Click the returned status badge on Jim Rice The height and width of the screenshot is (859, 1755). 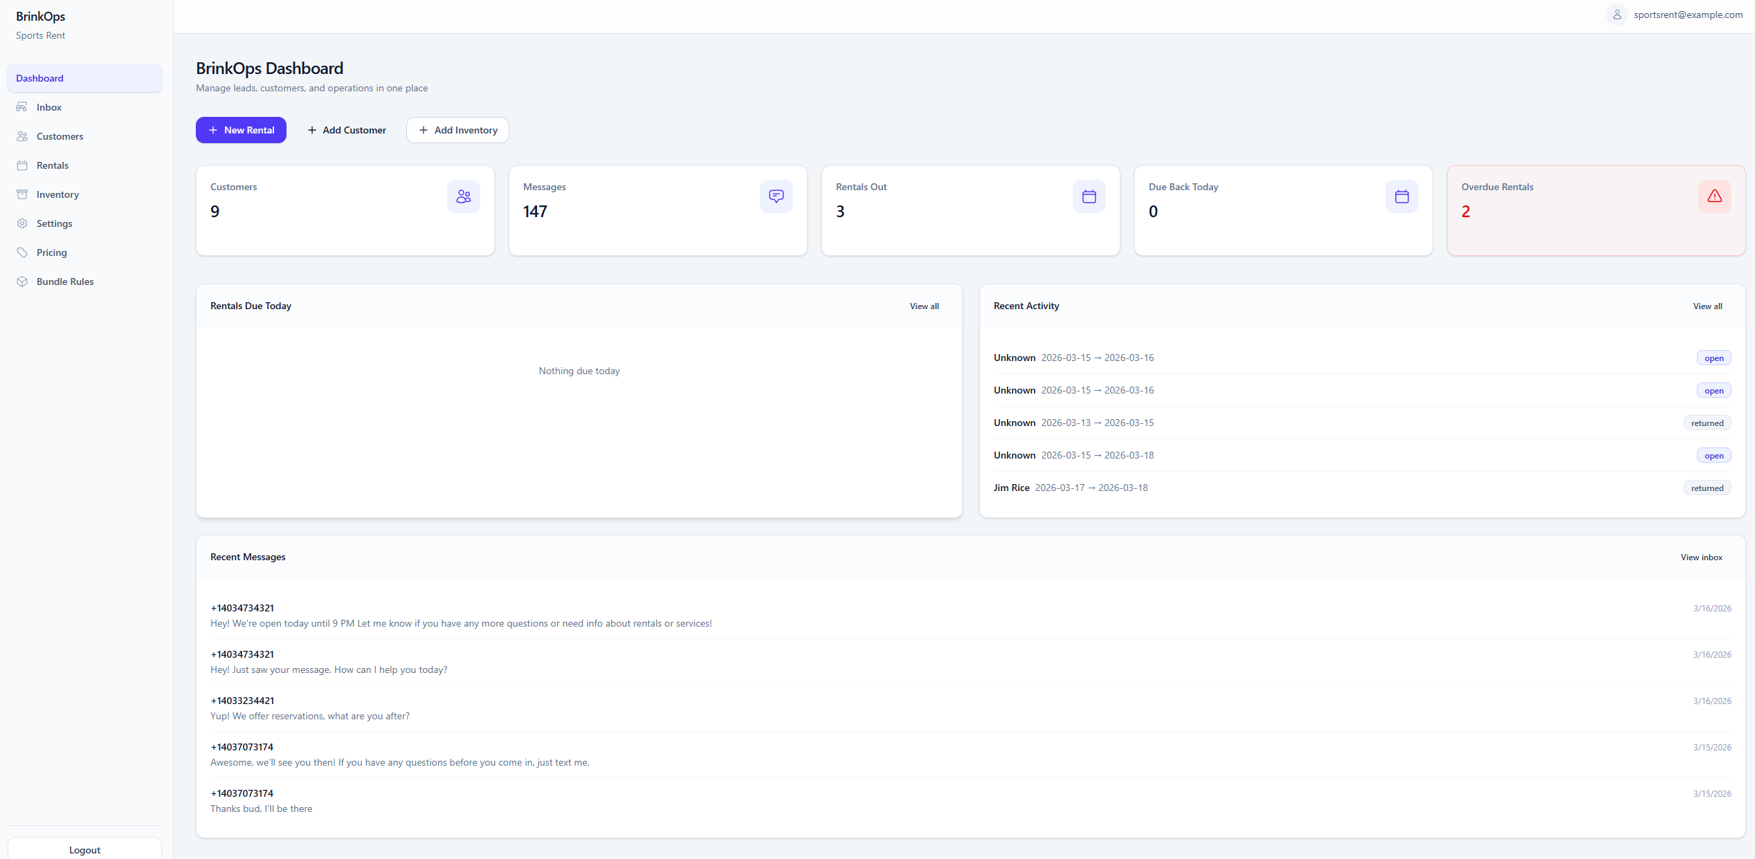pyautogui.click(x=1707, y=488)
